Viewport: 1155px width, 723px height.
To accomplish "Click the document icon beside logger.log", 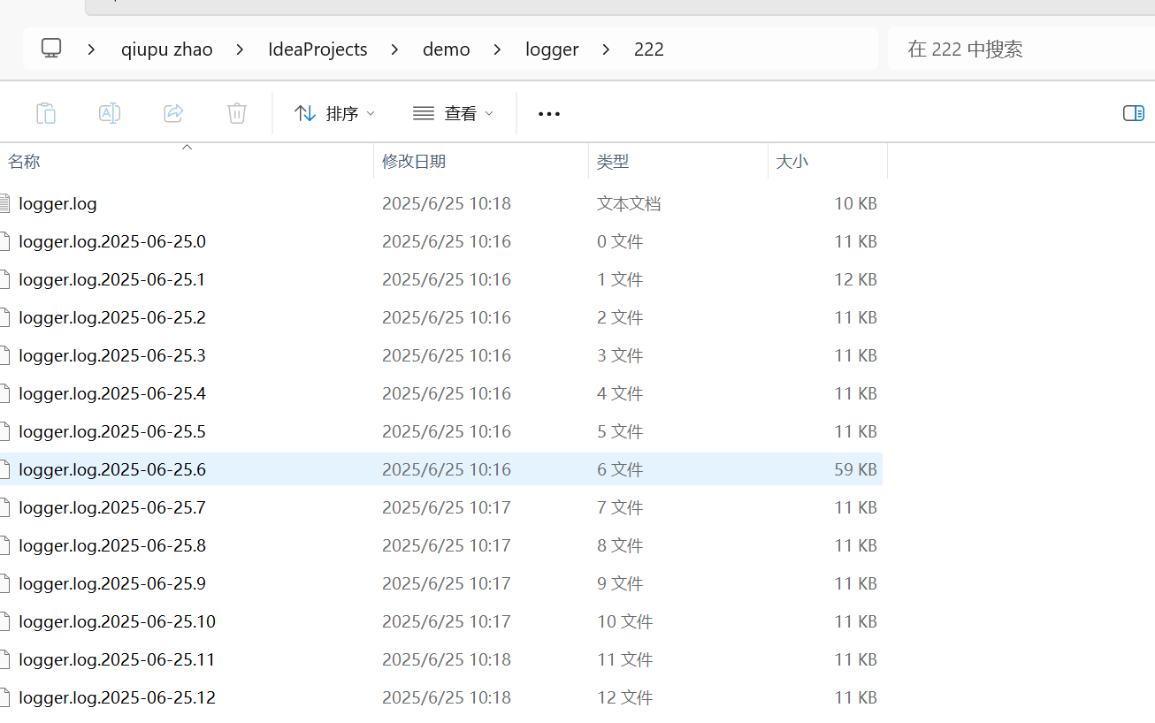I will [x=4, y=202].
